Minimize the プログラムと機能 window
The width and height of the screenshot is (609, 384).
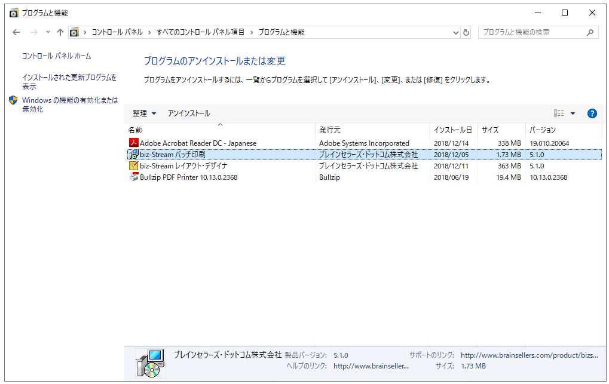point(538,13)
